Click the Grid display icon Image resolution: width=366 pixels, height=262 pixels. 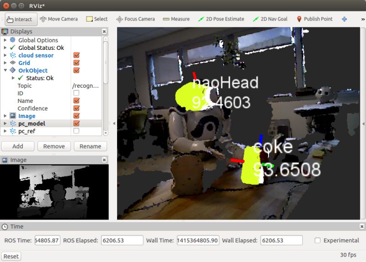pyautogui.click(x=13, y=63)
